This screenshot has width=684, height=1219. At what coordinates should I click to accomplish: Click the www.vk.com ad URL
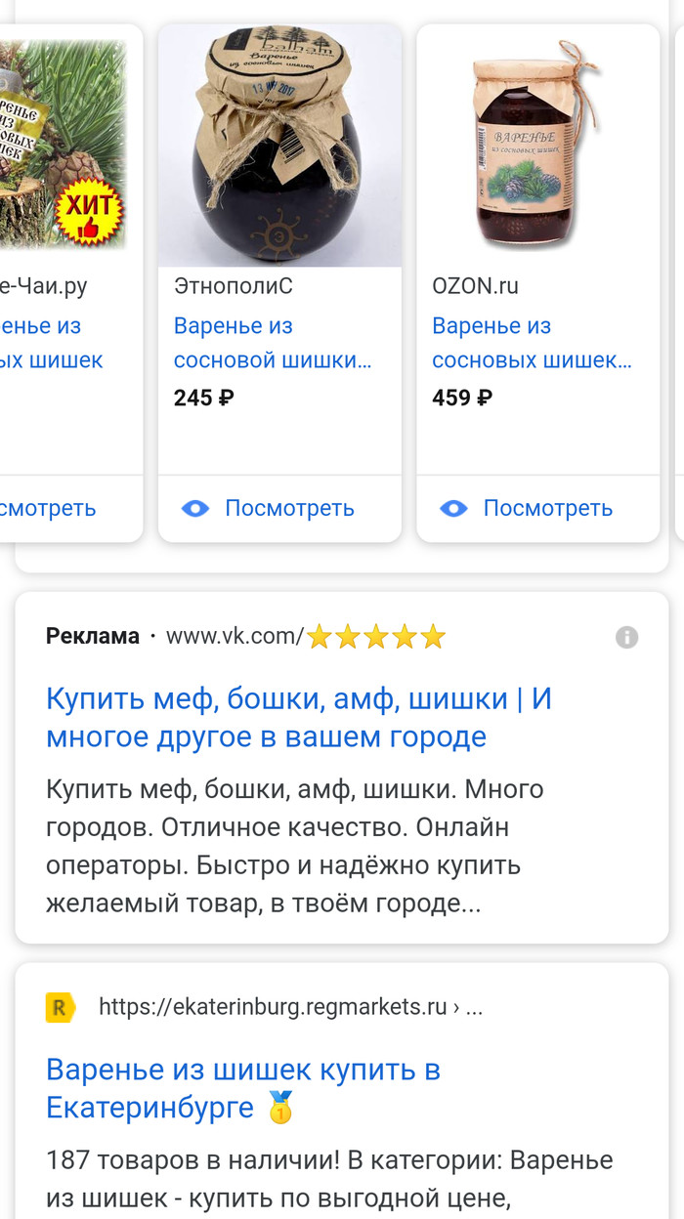235,637
